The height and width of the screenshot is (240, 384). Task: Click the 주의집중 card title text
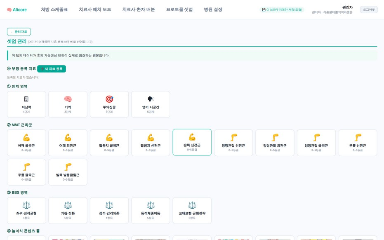pos(109,107)
